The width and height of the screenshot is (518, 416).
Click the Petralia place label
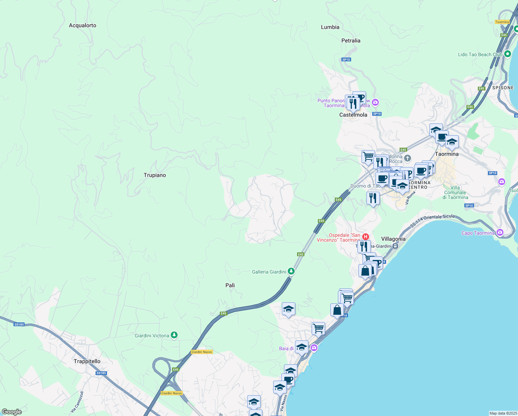coord(351,41)
